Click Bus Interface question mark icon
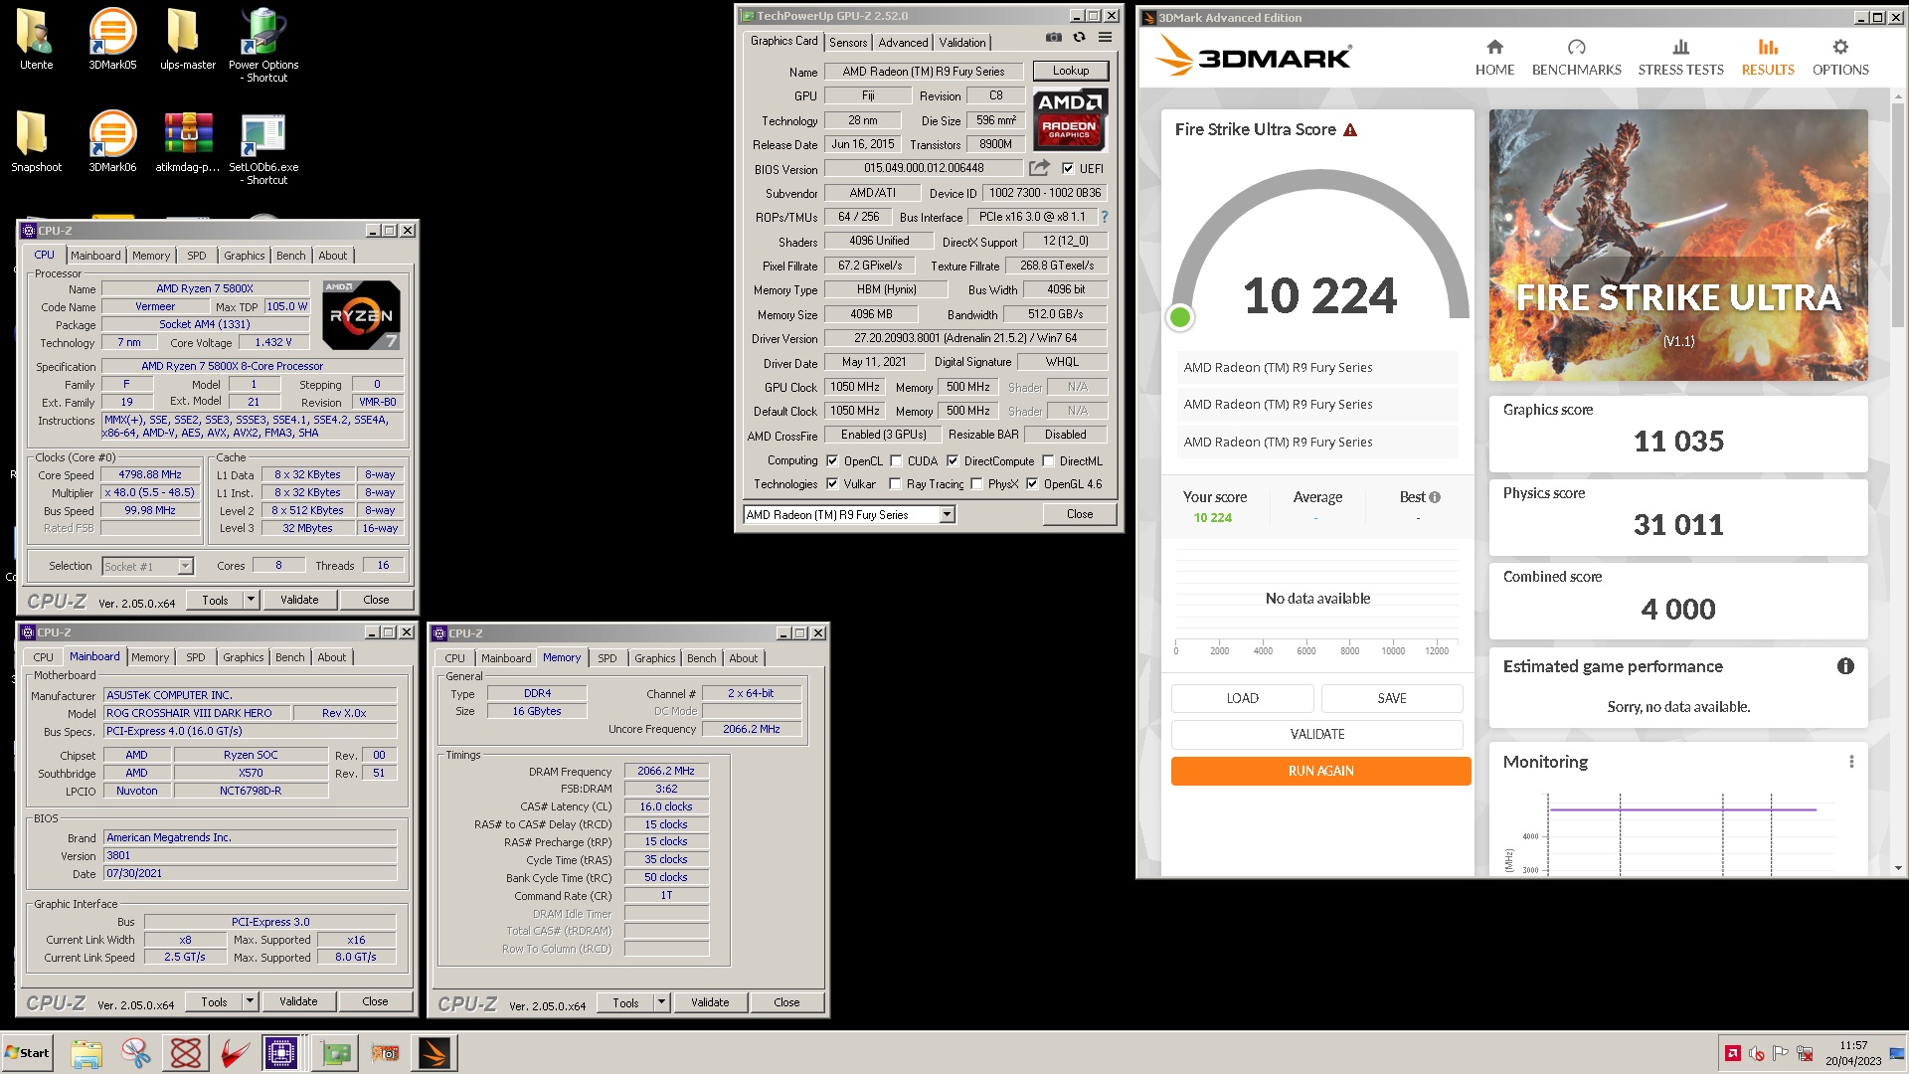Viewport: 1909px width, 1074px height. [x=1104, y=217]
